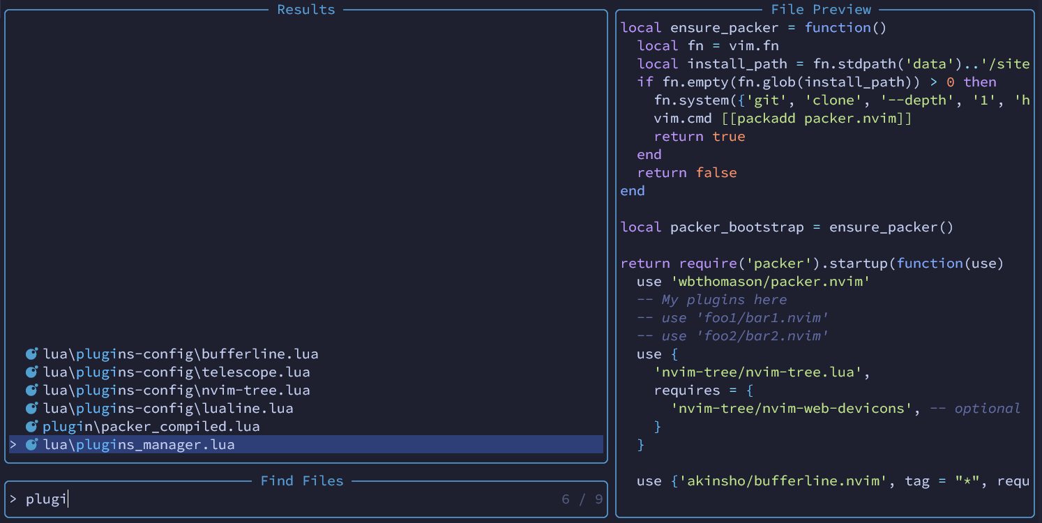Click the 'return false' line
This screenshot has width=1042, height=523.
[687, 173]
